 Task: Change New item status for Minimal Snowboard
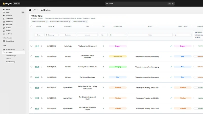pos(118,77)
